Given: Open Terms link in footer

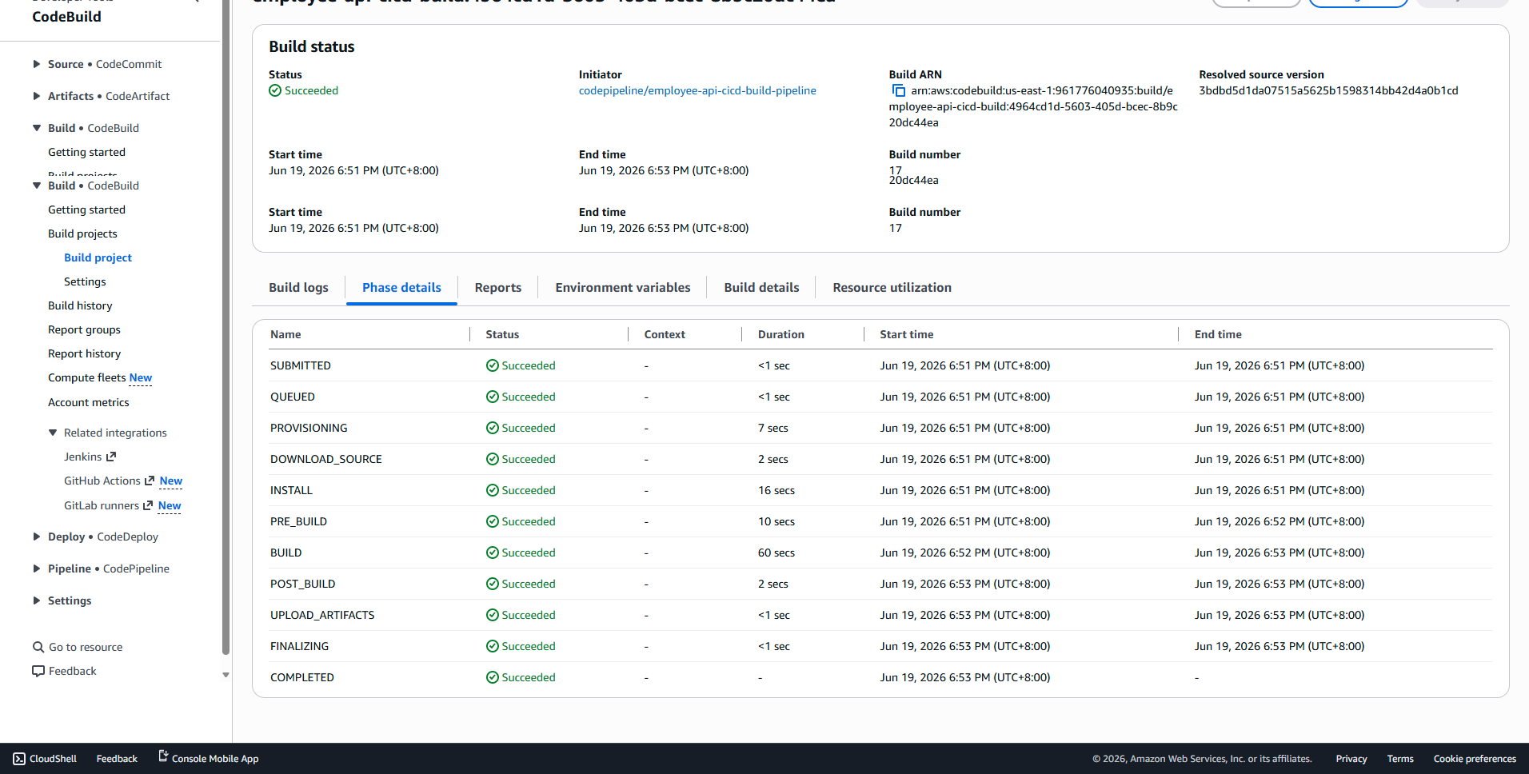Looking at the screenshot, I should coord(1400,759).
